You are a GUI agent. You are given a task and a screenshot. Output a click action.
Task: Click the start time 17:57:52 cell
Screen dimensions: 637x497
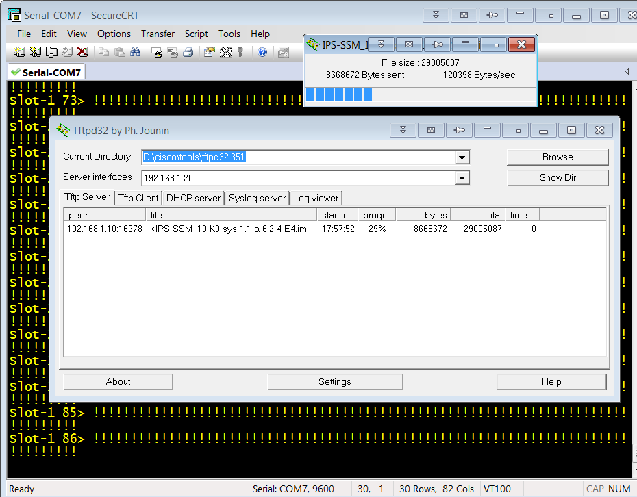(338, 229)
